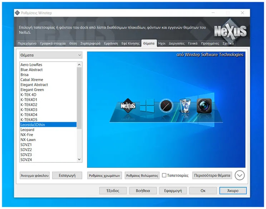
Task: Open Ρυθμίσεις χρωμάτων
Action: click(x=104, y=175)
